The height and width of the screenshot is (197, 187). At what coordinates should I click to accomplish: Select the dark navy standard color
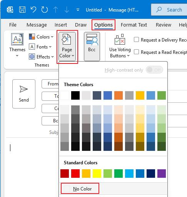[x=151, y=174]
